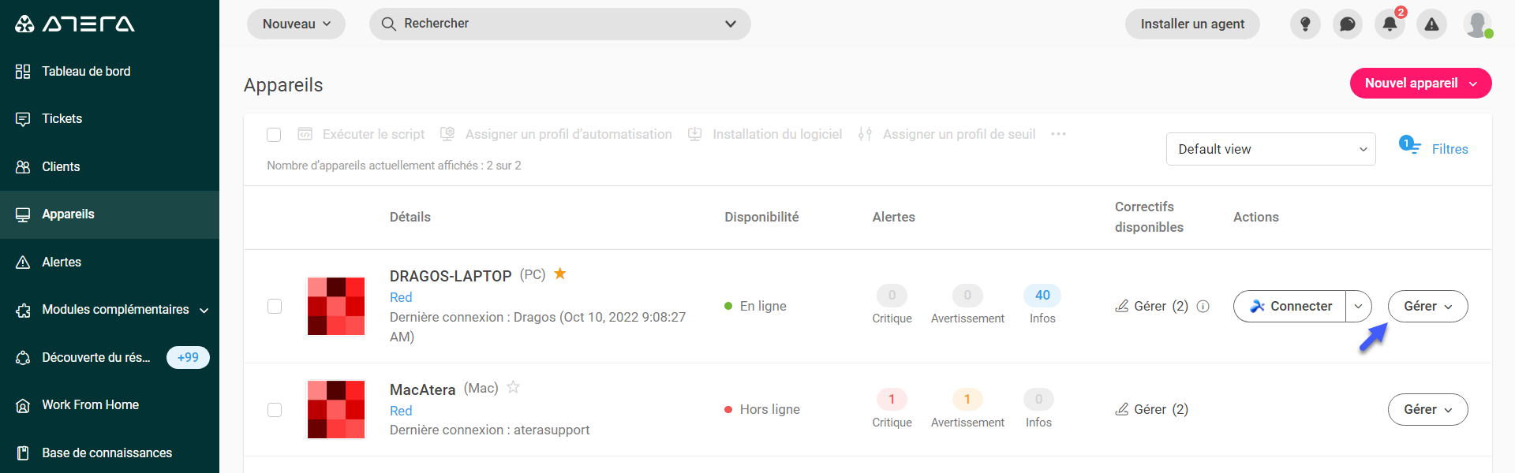Open user profile avatar

point(1477,24)
